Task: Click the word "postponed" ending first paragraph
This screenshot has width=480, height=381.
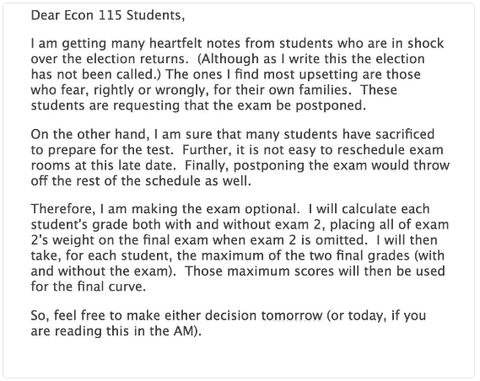Action: click(x=330, y=106)
